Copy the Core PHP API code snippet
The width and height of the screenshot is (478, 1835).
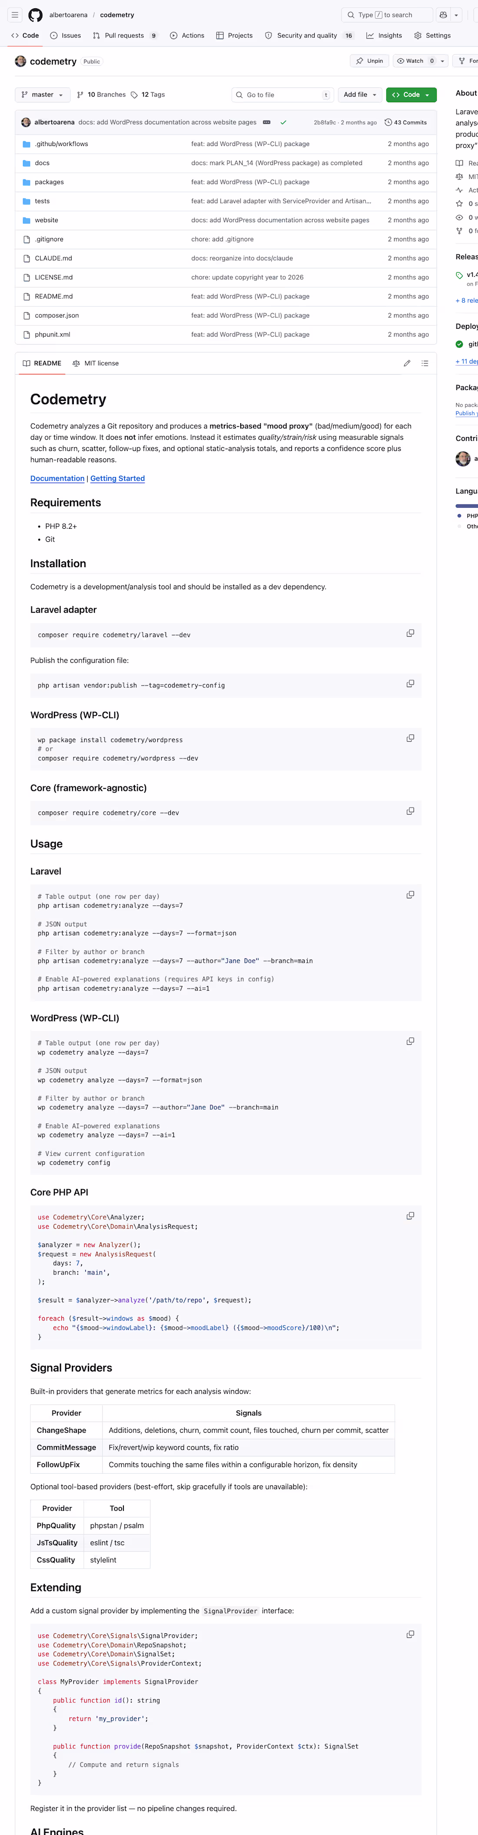pyautogui.click(x=410, y=1216)
